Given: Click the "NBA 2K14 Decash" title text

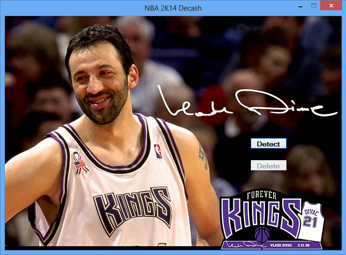Looking at the screenshot, I should [173, 8].
